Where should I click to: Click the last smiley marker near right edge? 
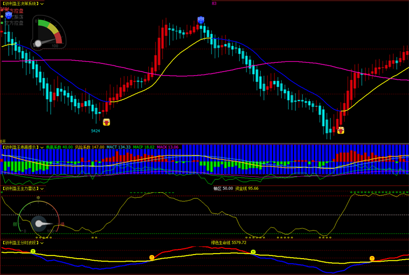click(x=372, y=258)
